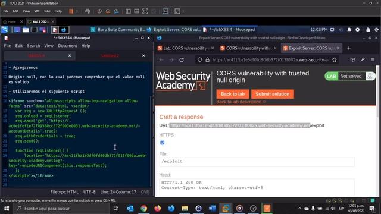Pause the virtual machine in VMware toolbar

[x=71, y=11]
